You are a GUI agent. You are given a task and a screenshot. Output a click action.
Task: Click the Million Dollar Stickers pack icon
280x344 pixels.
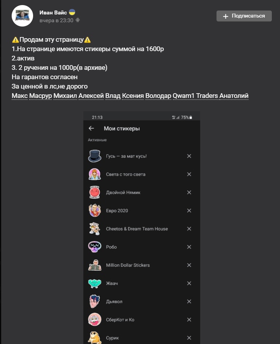(x=95, y=265)
